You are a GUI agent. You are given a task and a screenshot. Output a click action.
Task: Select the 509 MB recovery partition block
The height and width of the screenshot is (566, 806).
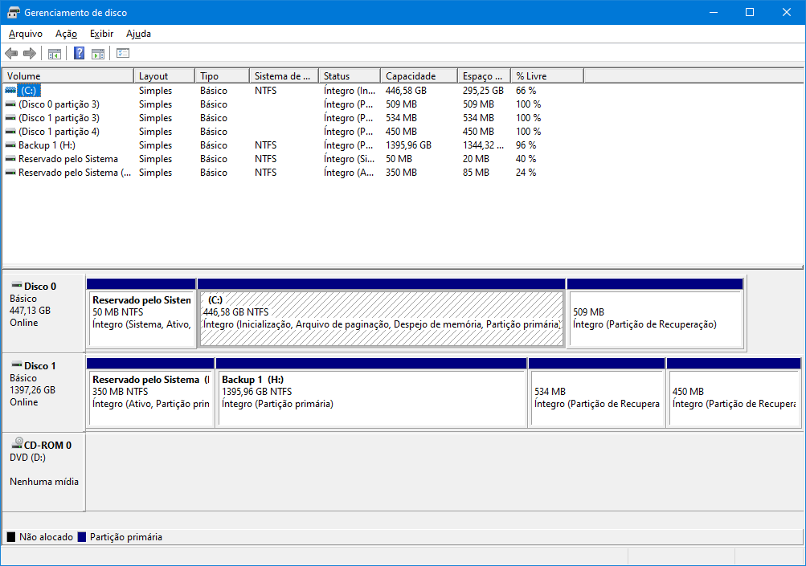coord(656,314)
